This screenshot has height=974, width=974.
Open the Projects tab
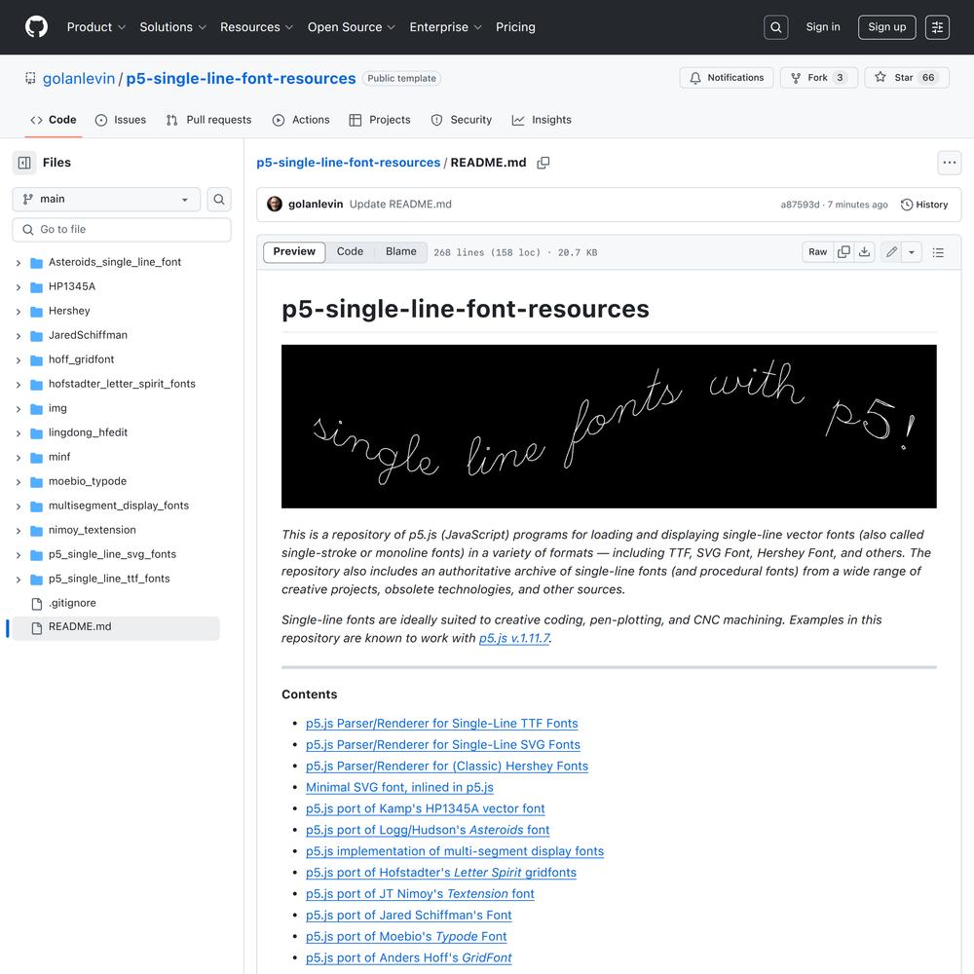pyautogui.click(x=380, y=120)
